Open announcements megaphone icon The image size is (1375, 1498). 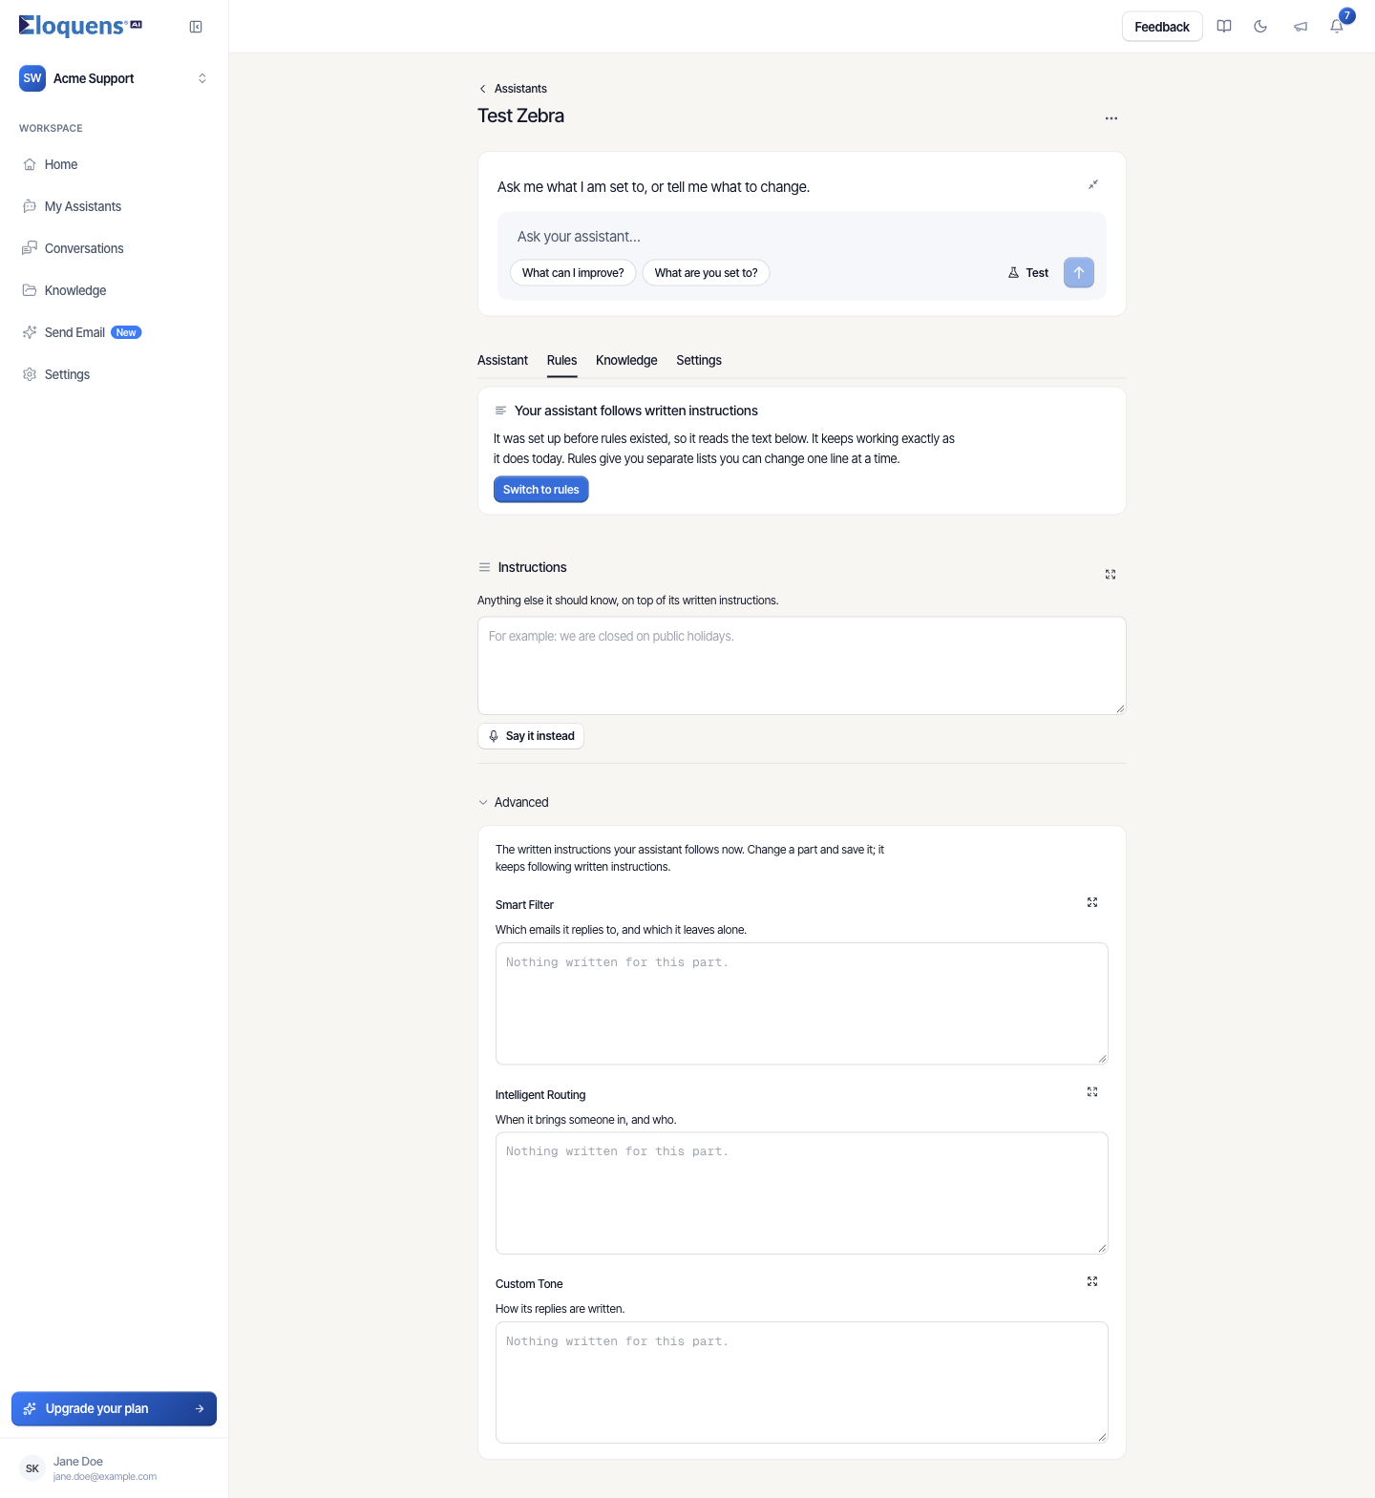tap(1301, 27)
